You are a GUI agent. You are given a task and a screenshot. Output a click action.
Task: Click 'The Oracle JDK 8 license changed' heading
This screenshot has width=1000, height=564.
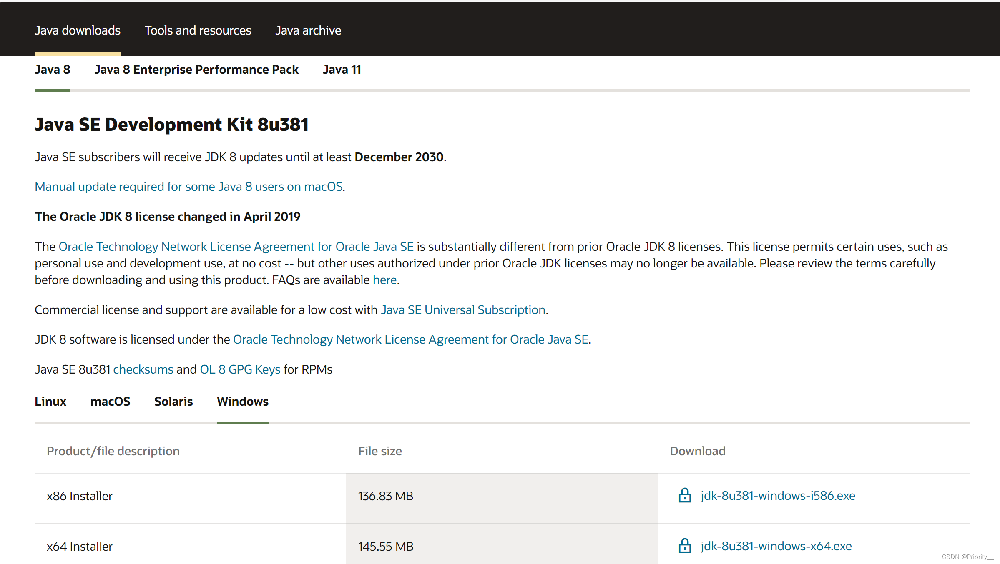168,217
